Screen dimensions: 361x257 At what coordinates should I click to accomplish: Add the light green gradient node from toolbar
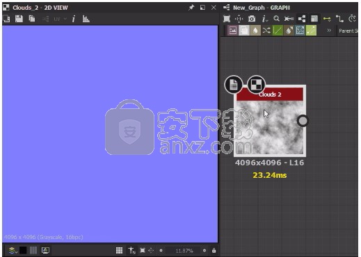pyautogui.click(x=311, y=31)
